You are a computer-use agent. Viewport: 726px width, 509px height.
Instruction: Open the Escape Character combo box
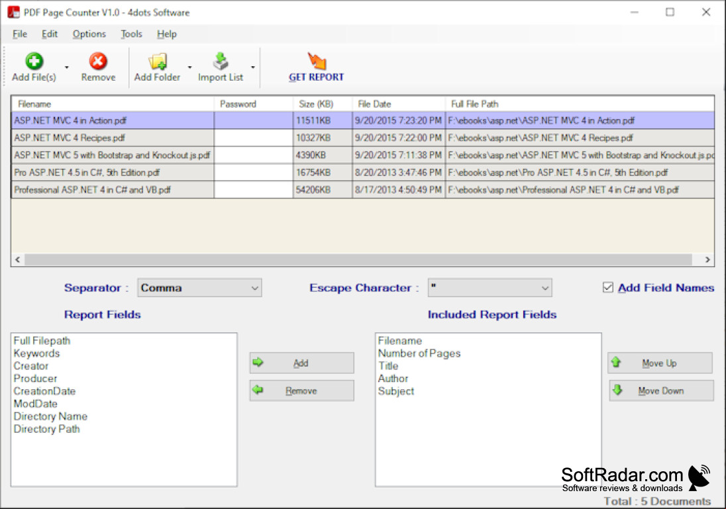click(490, 288)
